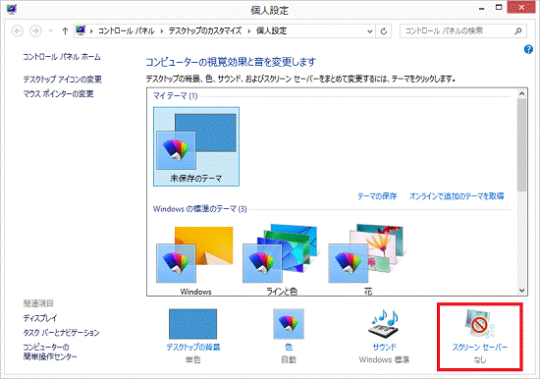Click the theme list scrollbar thumb
Viewport: 540px width, 379px height.
point(521,144)
